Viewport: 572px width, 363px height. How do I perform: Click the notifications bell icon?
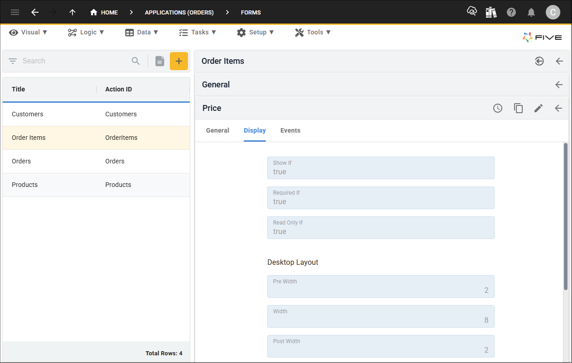[531, 12]
